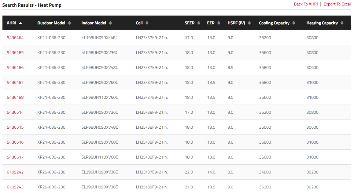
Task: Open AHRI record 5436485
Action: [x=15, y=52]
